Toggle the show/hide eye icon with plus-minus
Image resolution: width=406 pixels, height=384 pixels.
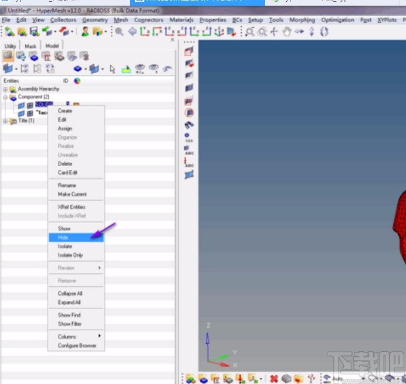(140, 69)
